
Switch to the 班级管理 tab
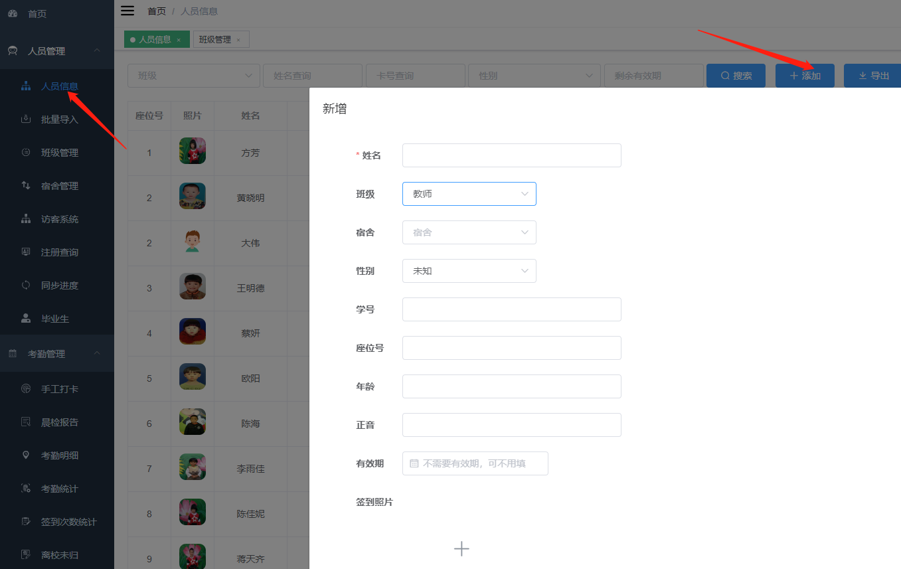tap(217, 39)
